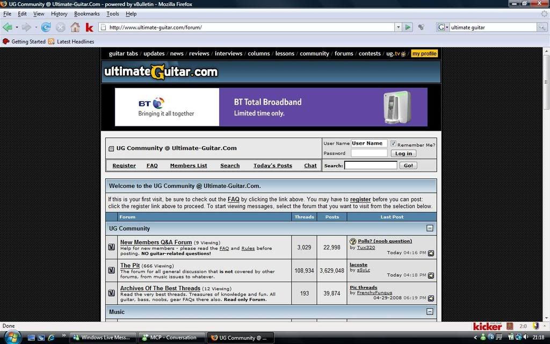Click Archives Of The Best Threads status icon
The height and width of the screenshot is (344, 550).
[112, 293]
